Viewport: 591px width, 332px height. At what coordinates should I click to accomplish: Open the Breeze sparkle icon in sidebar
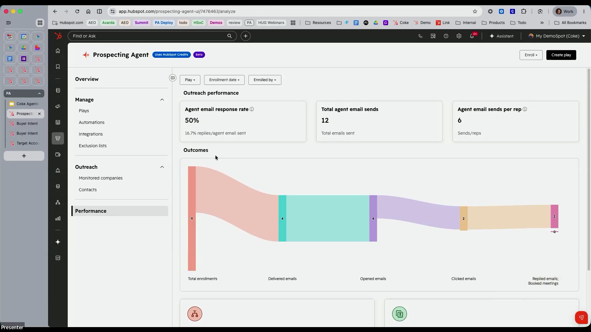pos(58,242)
